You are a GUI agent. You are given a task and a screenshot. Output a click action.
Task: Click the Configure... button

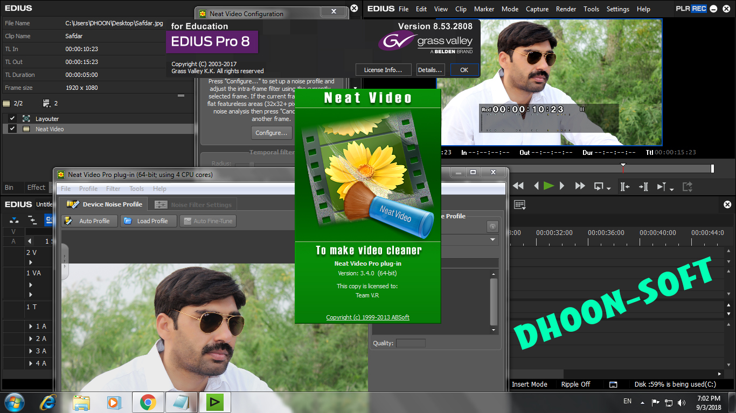click(272, 133)
